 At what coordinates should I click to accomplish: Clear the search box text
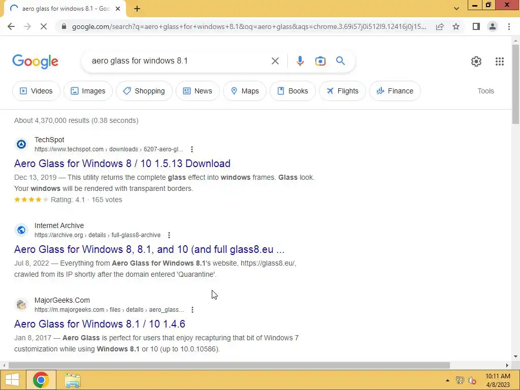point(275,61)
